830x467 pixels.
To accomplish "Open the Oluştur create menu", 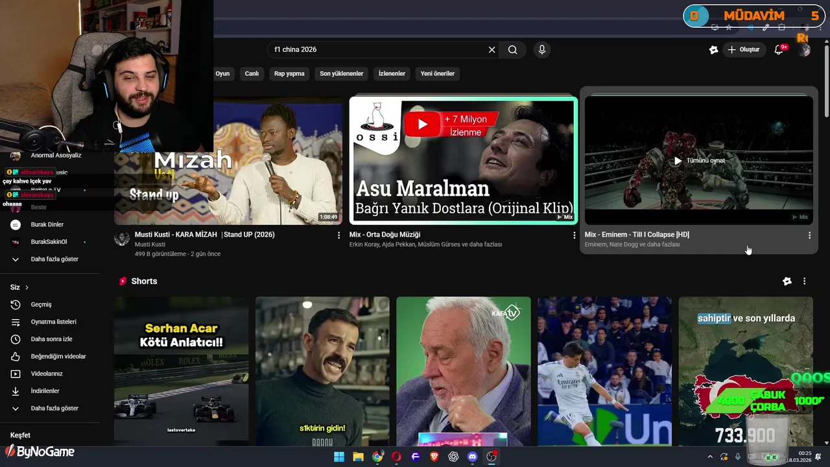I will tap(743, 50).
